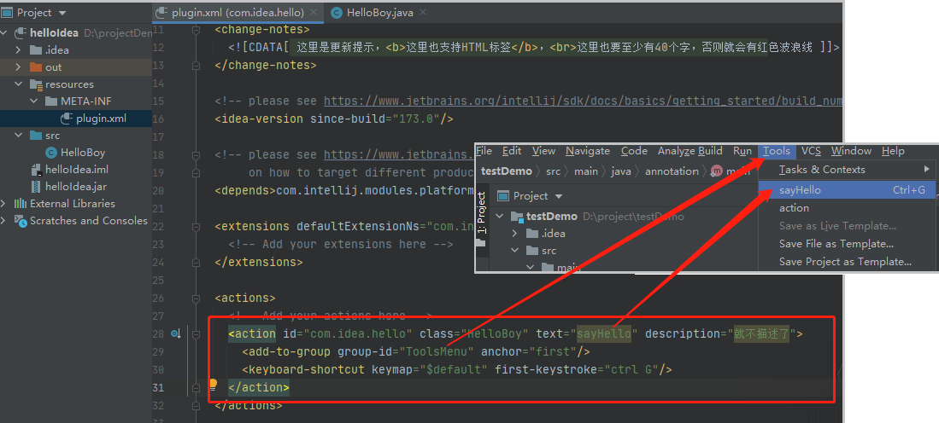The height and width of the screenshot is (423, 939).
Task: Switch to HelloBoy.java tab
Action: [379, 13]
